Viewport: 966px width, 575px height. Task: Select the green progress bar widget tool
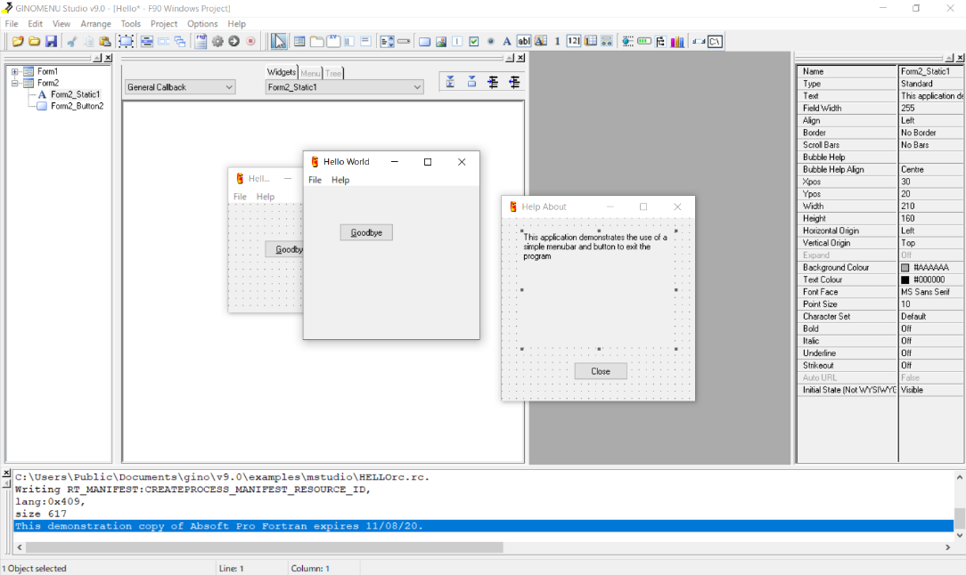pyautogui.click(x=644, y=41)
